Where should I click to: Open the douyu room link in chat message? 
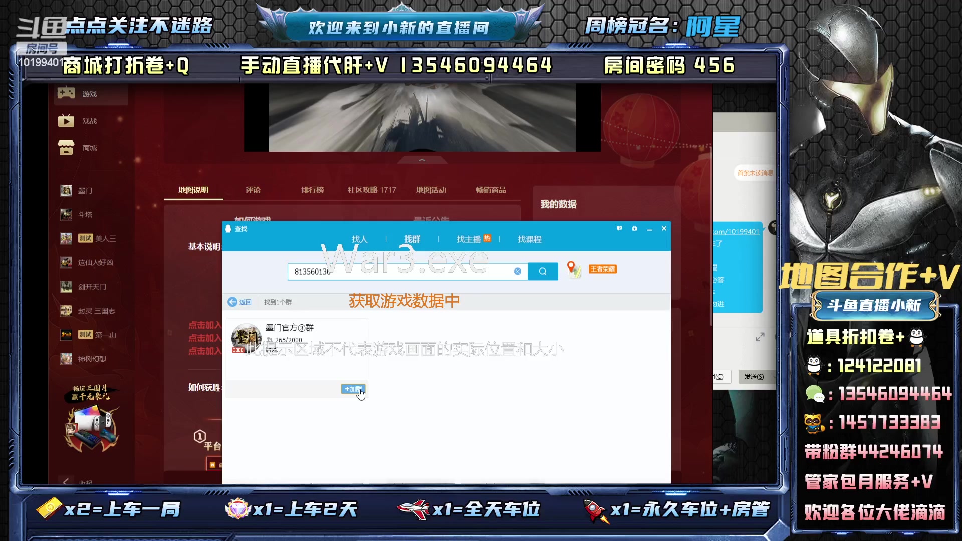click(737, 232)
